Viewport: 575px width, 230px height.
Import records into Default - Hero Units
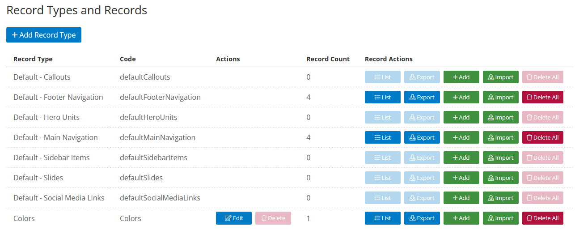point(501,117)
